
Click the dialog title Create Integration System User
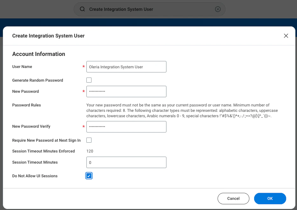(x=49, y=36)
